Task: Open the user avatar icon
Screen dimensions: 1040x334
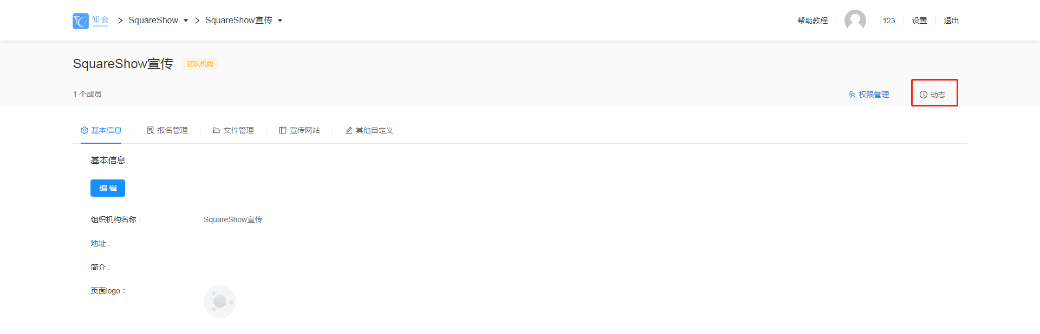Action: point(855,21)
